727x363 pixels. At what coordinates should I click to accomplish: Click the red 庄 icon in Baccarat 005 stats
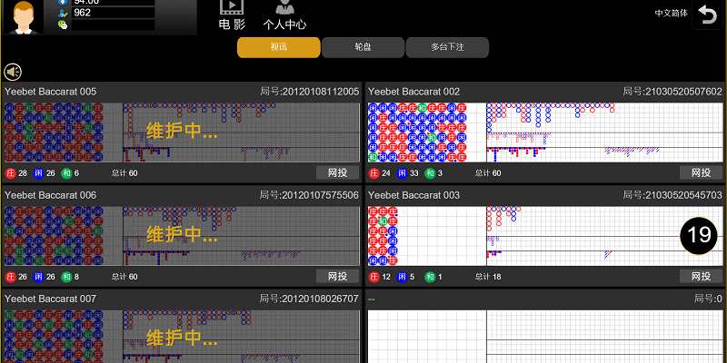11,173
